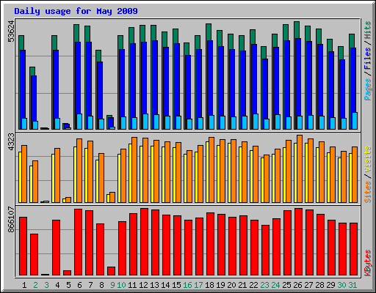Click the blue Files bar for day 8

click(x=100, y=90)
